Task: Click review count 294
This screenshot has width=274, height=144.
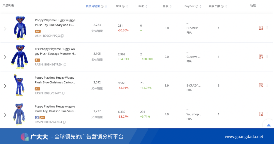Action: [143, 112]
